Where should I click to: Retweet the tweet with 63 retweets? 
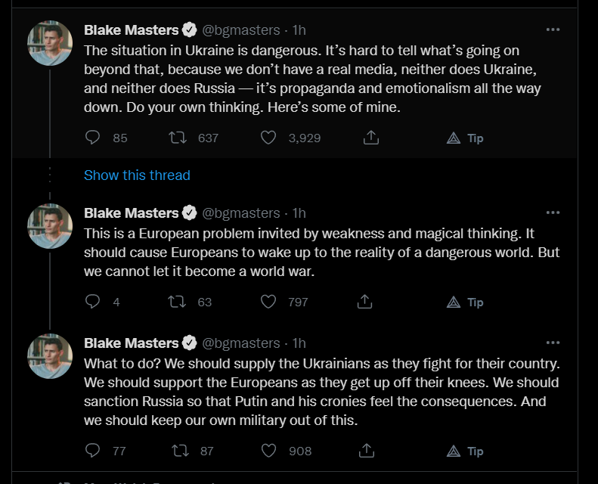[178, 302]
